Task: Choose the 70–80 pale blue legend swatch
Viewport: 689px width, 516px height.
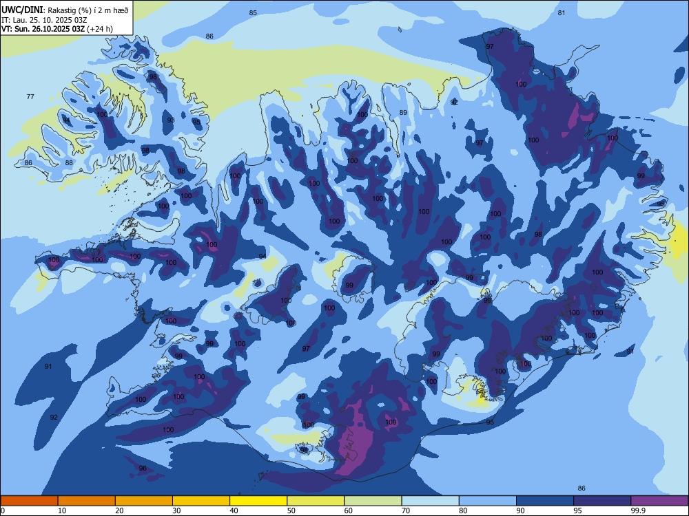Action: pyautogui.click(x=430, y=501)
